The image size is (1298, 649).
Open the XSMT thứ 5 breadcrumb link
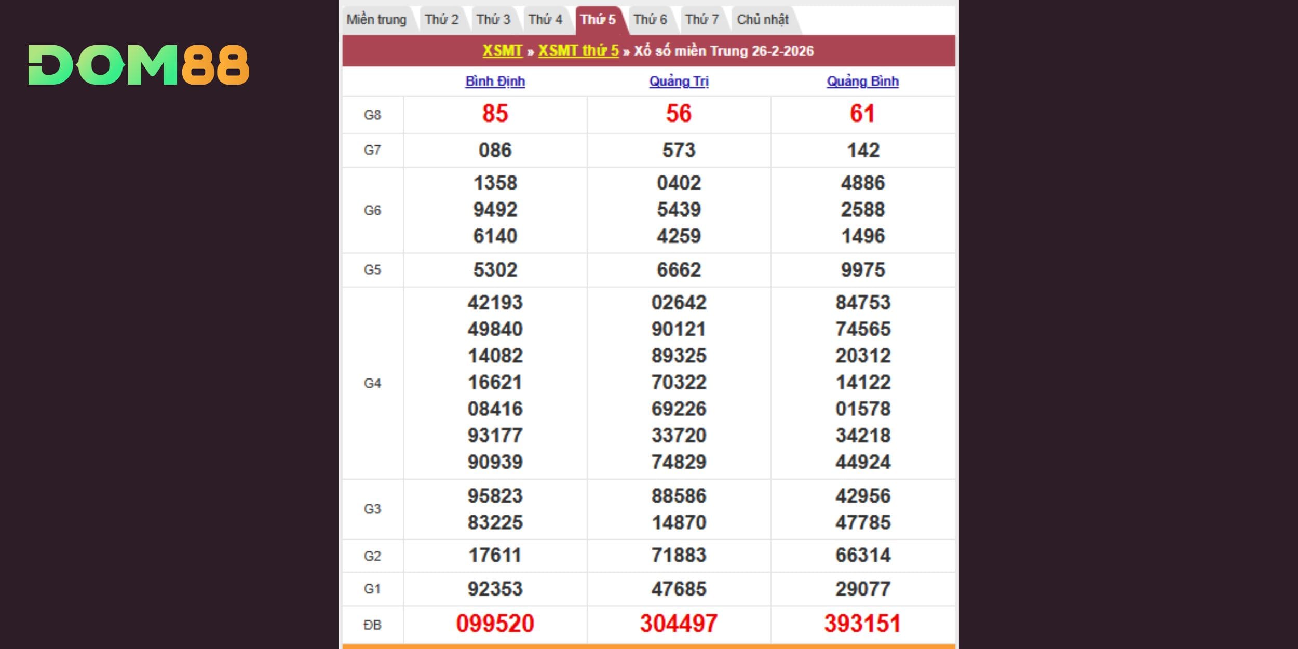(x=578, y=51)
